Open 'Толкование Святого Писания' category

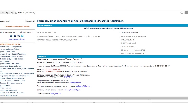point(12,56)
